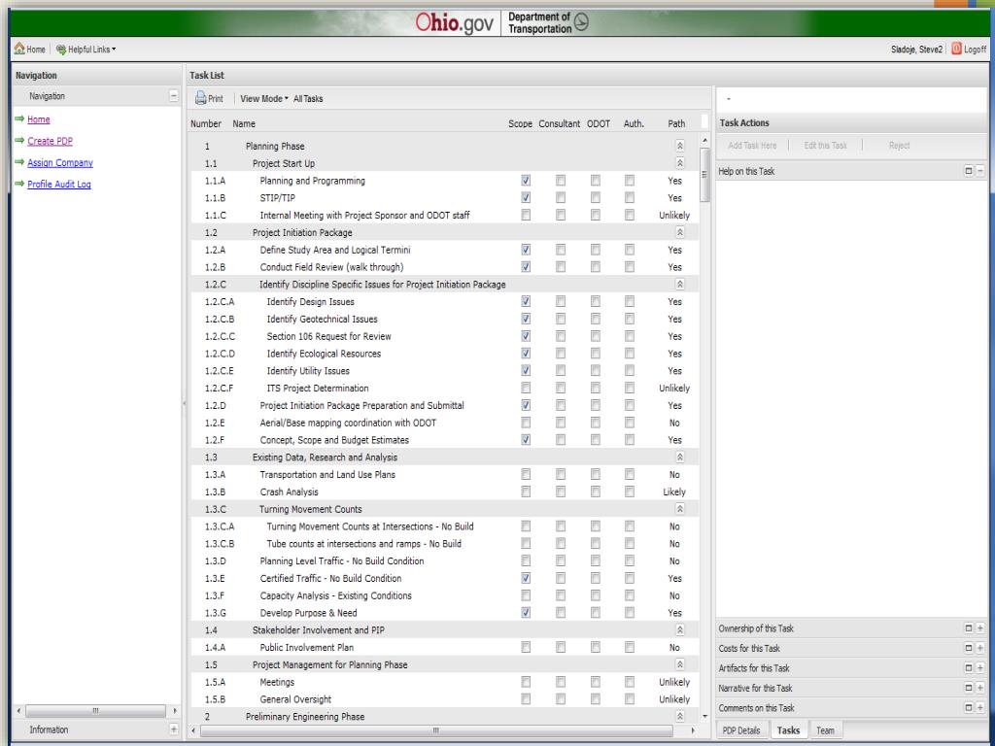Collapse the Turning Movement Counts chevron

[679, 509]
